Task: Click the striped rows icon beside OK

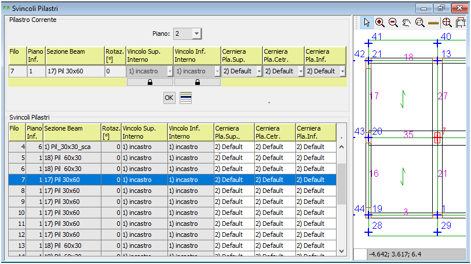Action: pyautogui.click(x=185, y=98)
